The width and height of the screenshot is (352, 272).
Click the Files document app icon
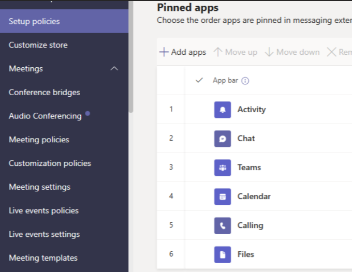(223, 254)
